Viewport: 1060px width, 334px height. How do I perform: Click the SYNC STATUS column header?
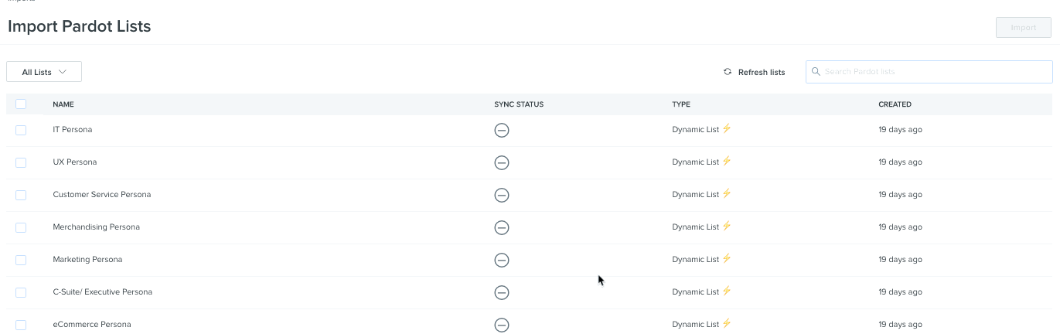coord(519,104)
